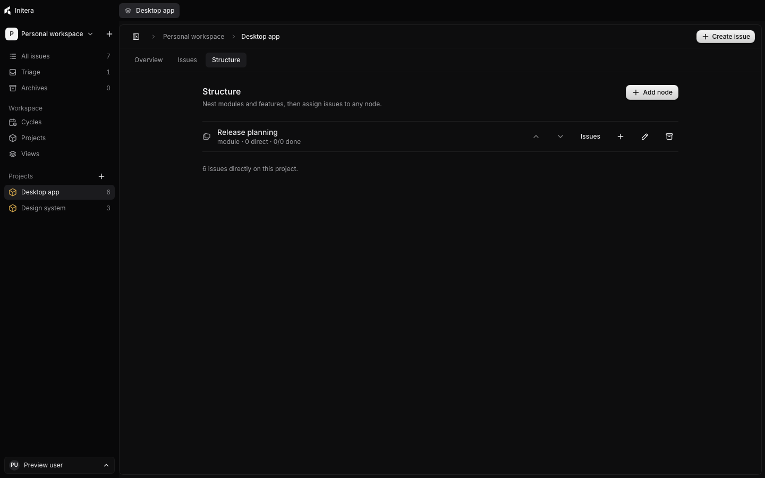Click Desktop app breadcrumb
This screenshot has width=765, height=478.
pos(260,37)
